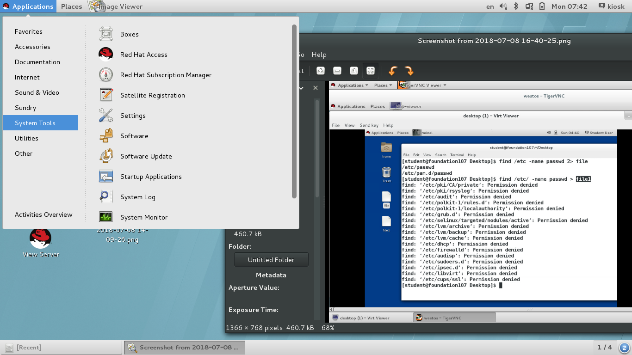This screenshot has height=355, width=632.
Task: Click the Untitled Folder button
Action: (x=271, y=260)
